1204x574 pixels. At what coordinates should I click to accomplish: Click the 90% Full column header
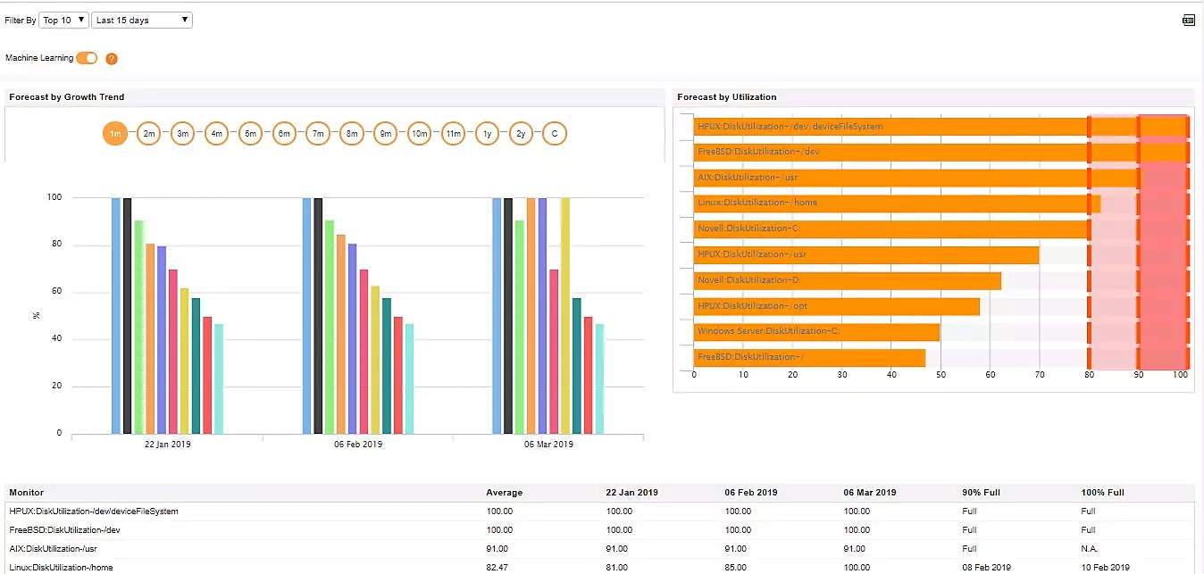pyautogui.click(x=980, y=492)
